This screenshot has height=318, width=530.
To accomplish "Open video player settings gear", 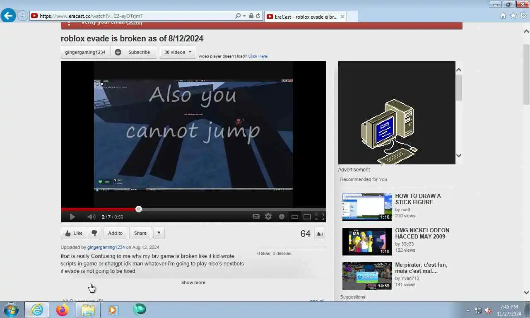I will point(268,217).
